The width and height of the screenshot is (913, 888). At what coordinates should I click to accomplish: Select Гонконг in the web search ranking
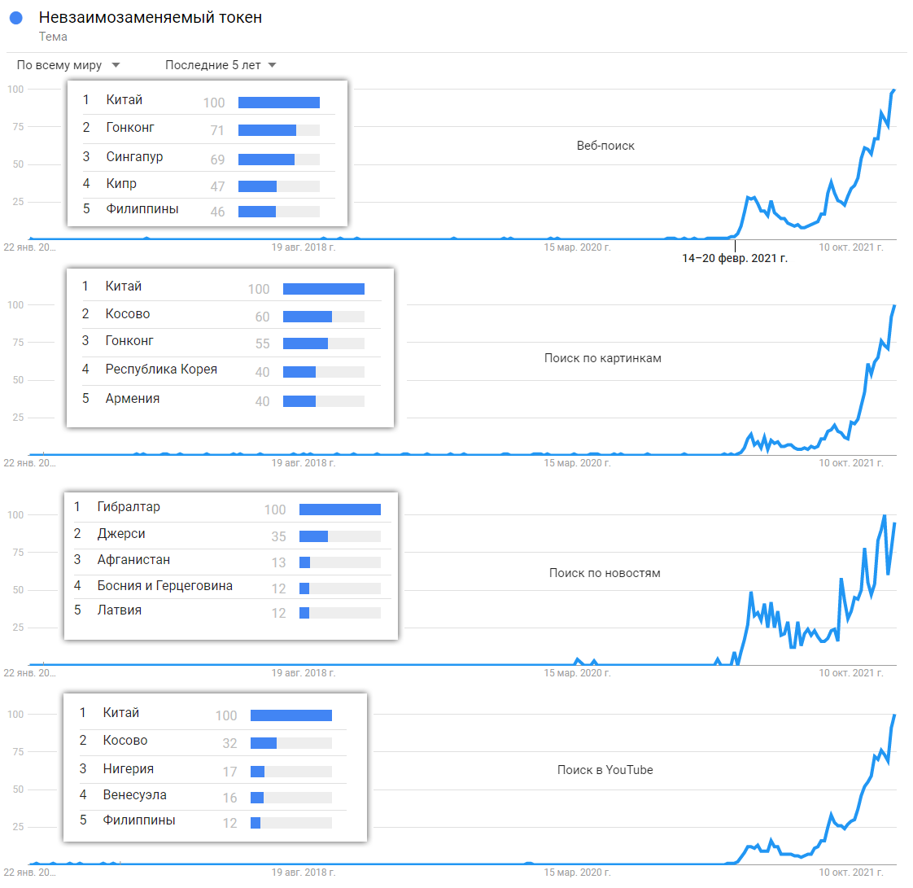coord(130,128)
